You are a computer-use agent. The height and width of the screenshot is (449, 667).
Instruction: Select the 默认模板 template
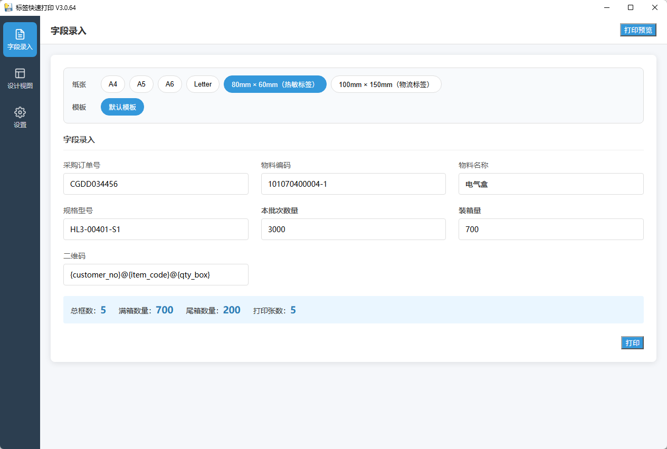[122, 107]
